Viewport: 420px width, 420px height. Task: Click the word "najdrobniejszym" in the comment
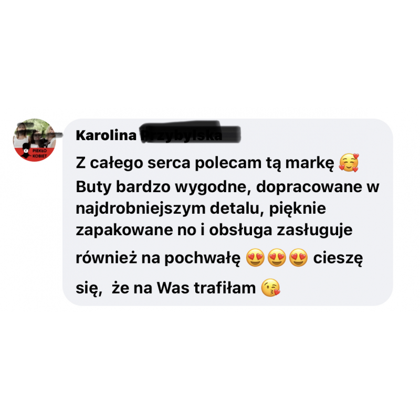tap(140, 208)
